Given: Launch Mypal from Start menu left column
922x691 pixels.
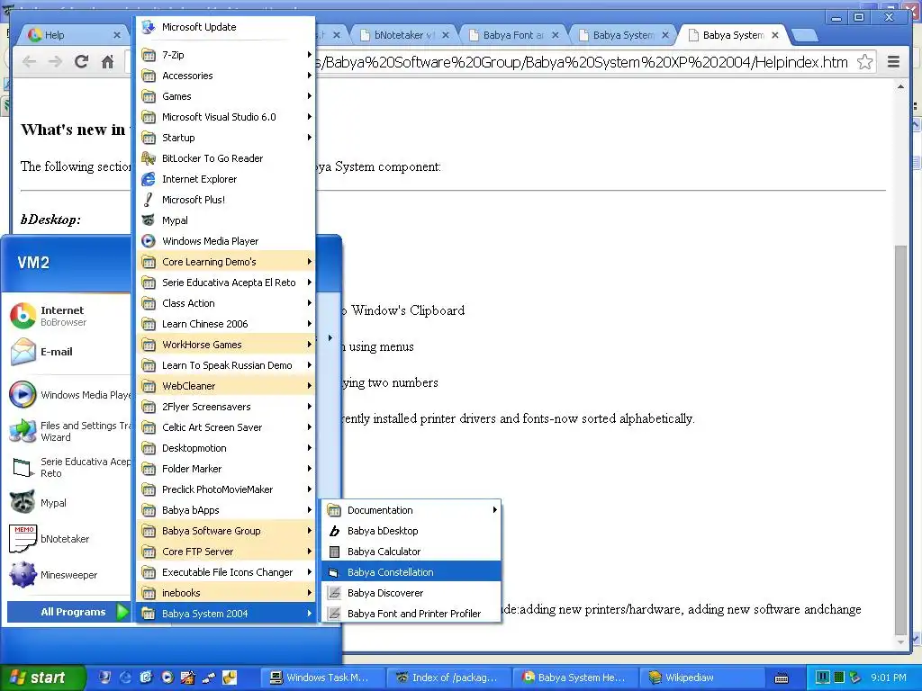Looking at the screenshot, I should [68, 503].
